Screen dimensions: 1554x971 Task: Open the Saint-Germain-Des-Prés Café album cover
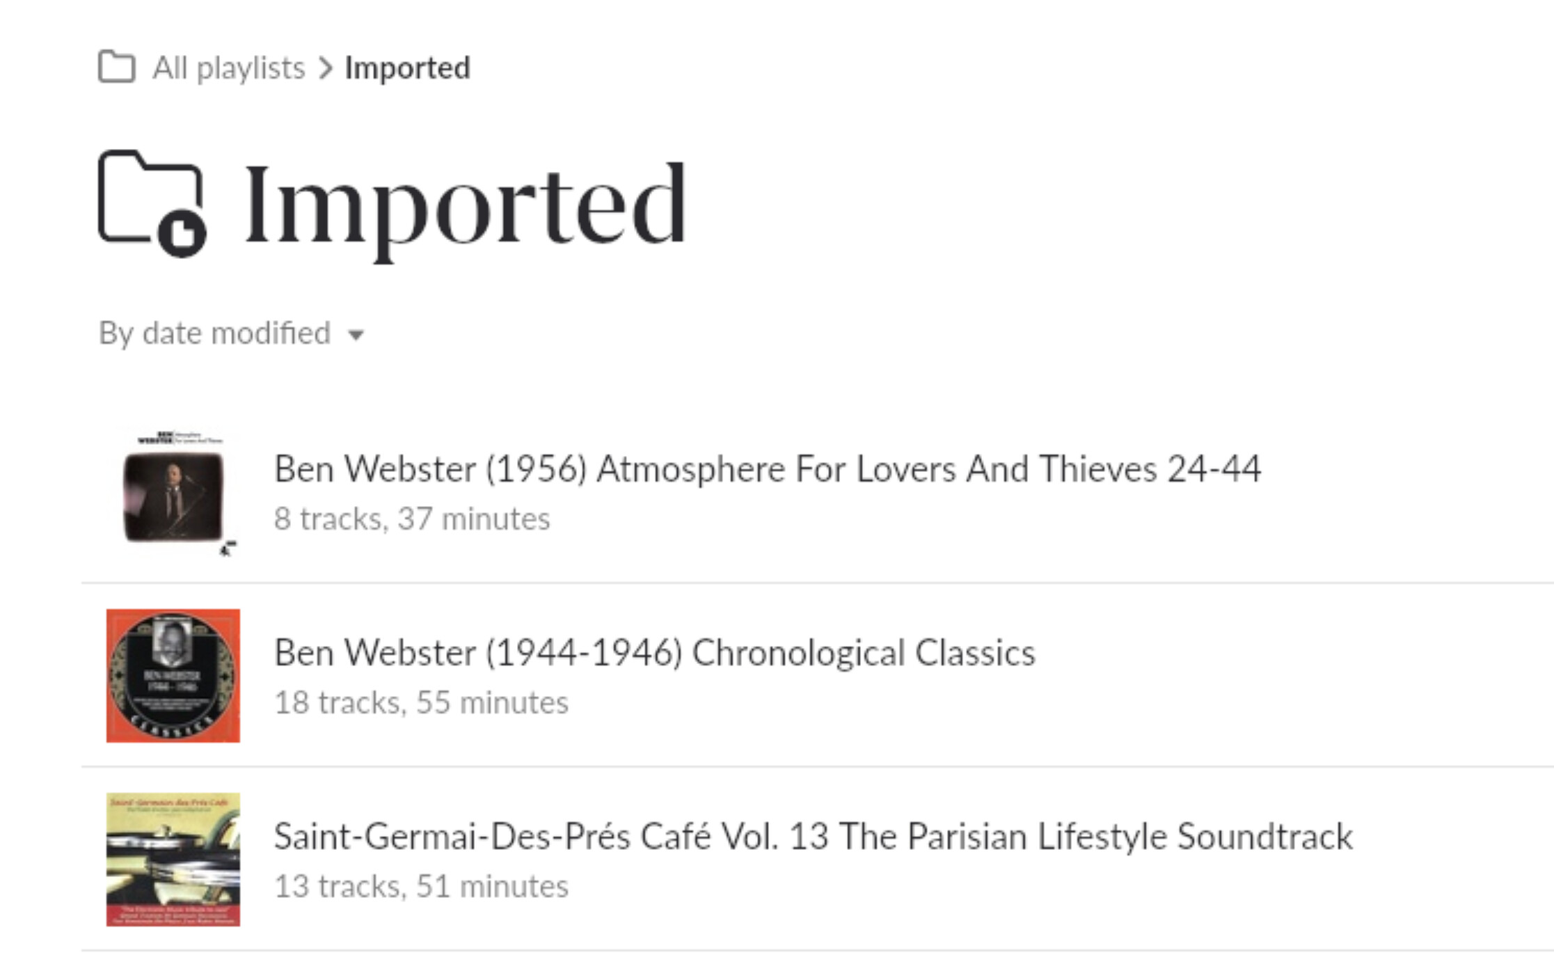point(173,860)
